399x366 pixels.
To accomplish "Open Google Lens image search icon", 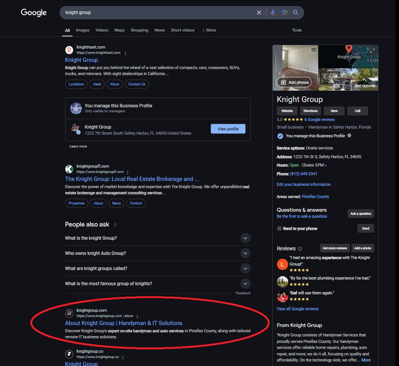I will tap(284, 13).
